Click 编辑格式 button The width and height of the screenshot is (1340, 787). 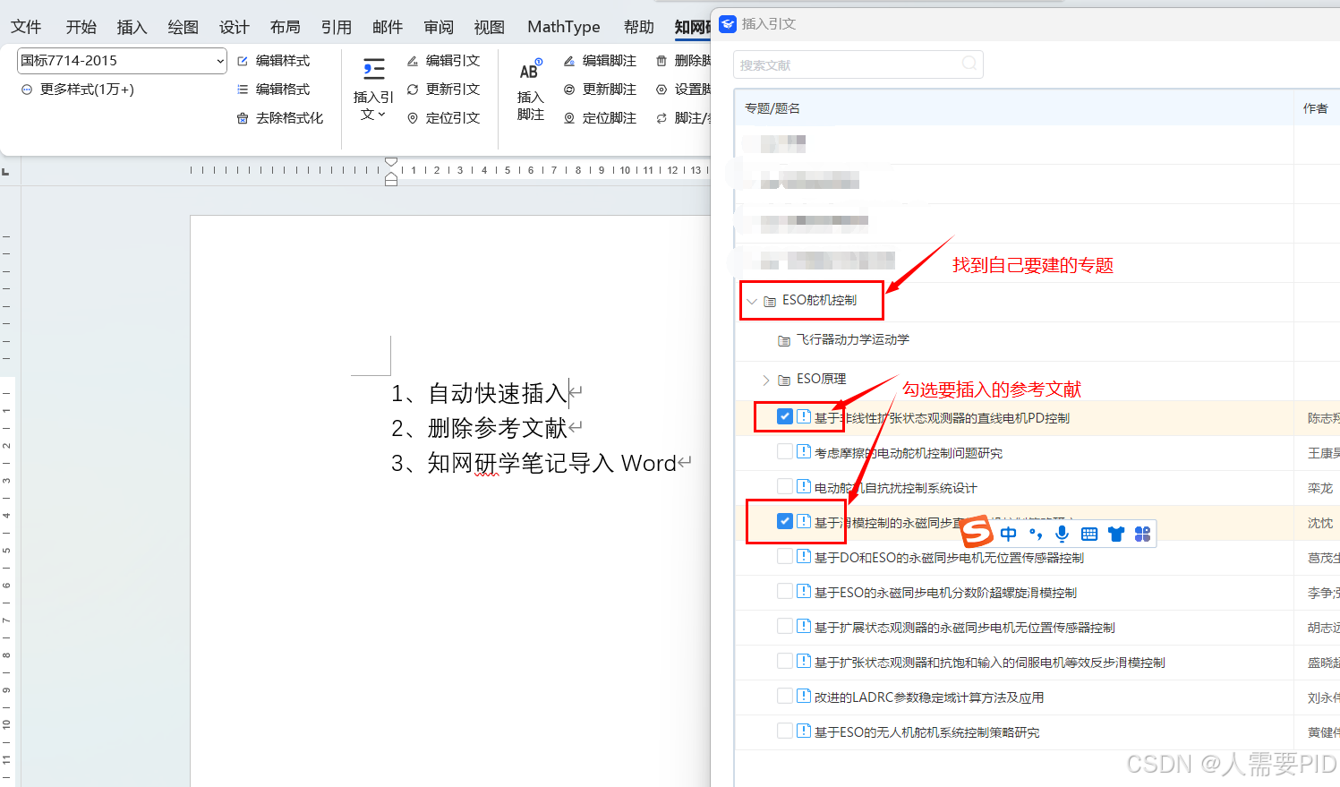tap(273, 90)
